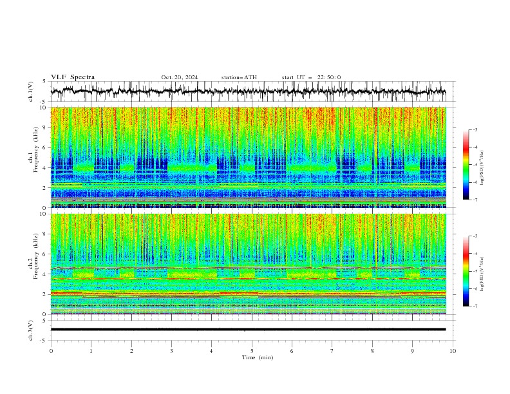510x394 pixels.
Task: Click the ch.2 spectrogram panel
Action: coord(248,264)
